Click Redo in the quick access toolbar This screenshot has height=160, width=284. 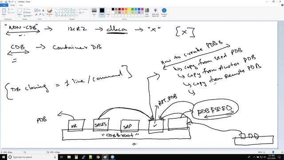(12, 2)
